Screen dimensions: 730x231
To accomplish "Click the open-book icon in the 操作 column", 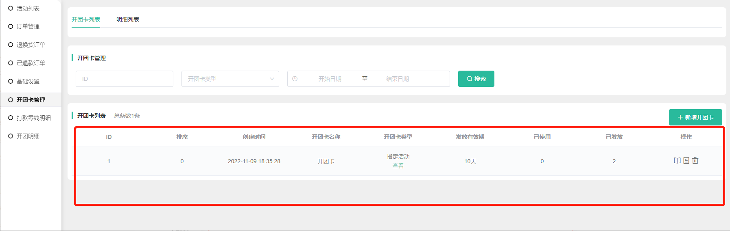I will (x=677, y=161).
